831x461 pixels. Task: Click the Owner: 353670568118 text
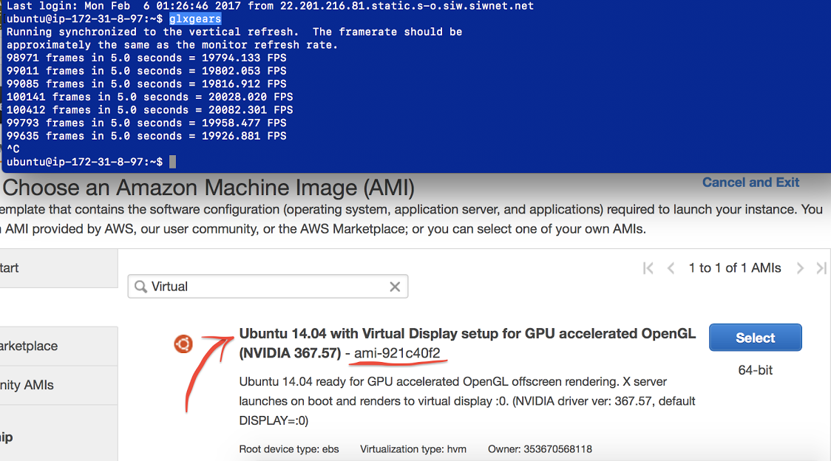pos(540,449)
